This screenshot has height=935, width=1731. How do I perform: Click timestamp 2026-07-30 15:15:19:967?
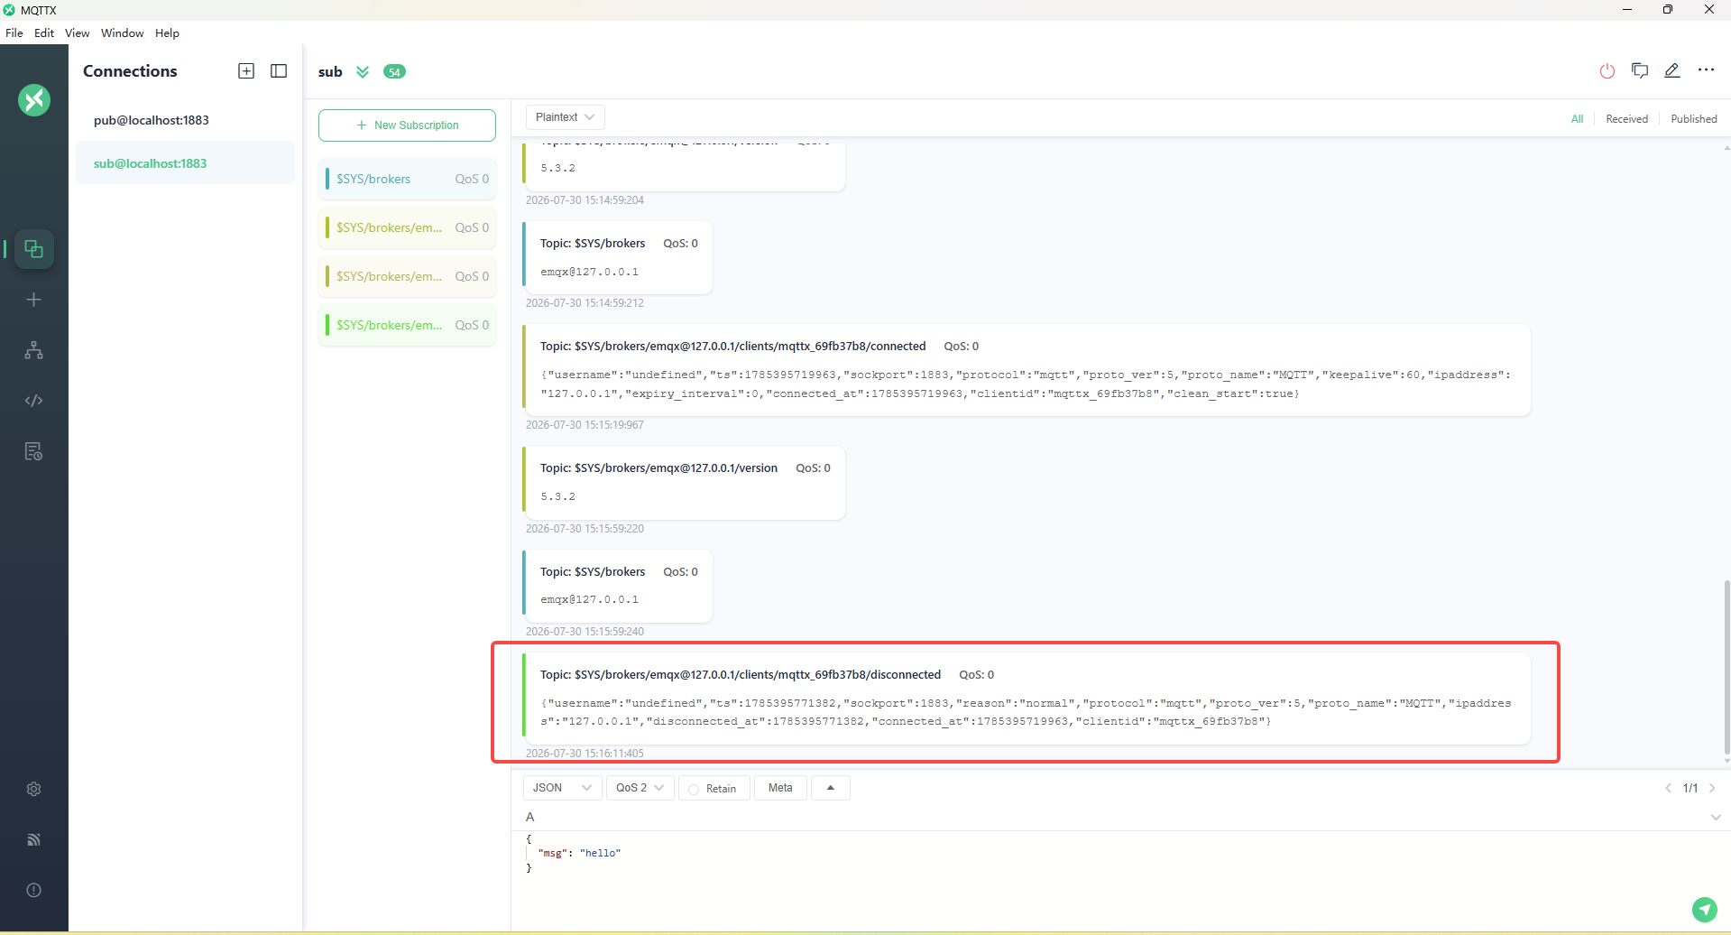click(x=585, y=425)
